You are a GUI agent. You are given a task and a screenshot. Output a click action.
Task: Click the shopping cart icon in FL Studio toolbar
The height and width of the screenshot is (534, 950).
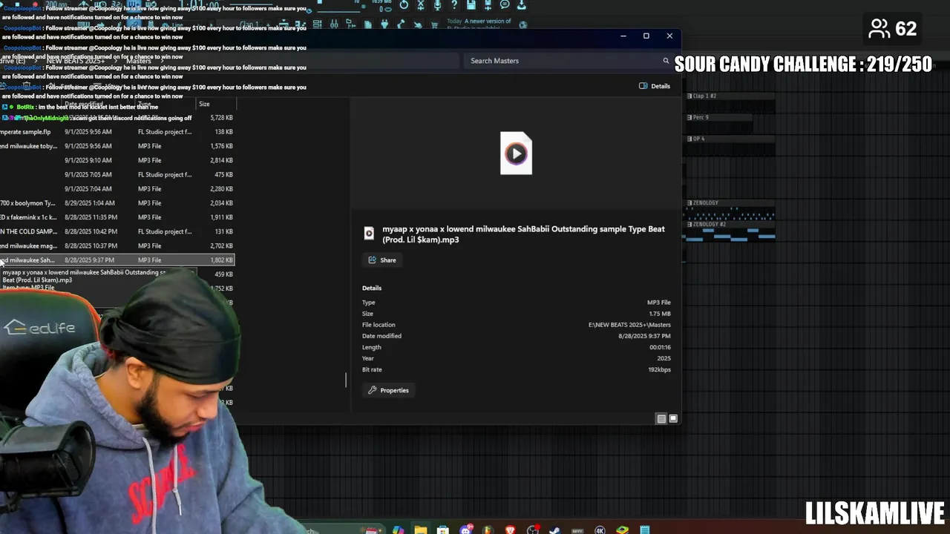pos(434,24)
